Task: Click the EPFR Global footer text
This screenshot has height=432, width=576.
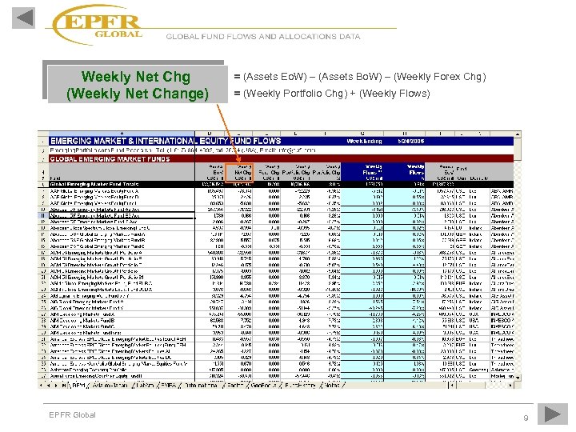Action: tap(72, 414)
